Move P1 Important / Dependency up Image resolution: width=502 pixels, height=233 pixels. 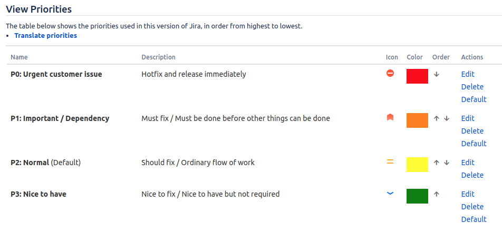pyautogui.click(x=436, y=118)
